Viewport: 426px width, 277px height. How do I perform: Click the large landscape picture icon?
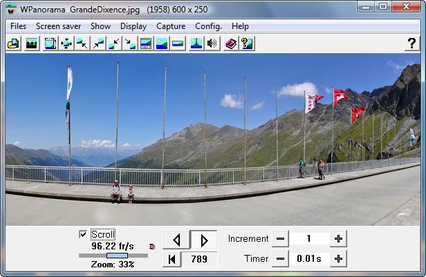point(162,44)
